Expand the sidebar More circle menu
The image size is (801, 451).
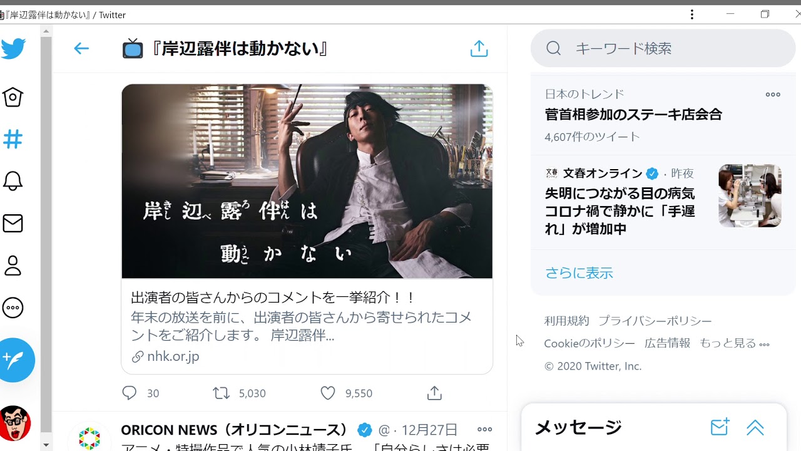[13, 308]
